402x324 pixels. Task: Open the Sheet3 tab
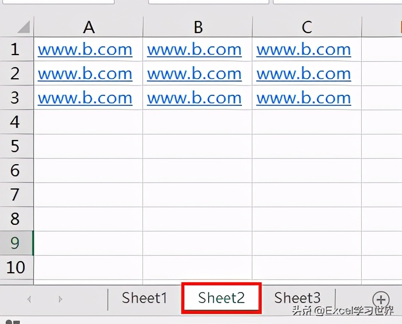[x=297, y=298]
